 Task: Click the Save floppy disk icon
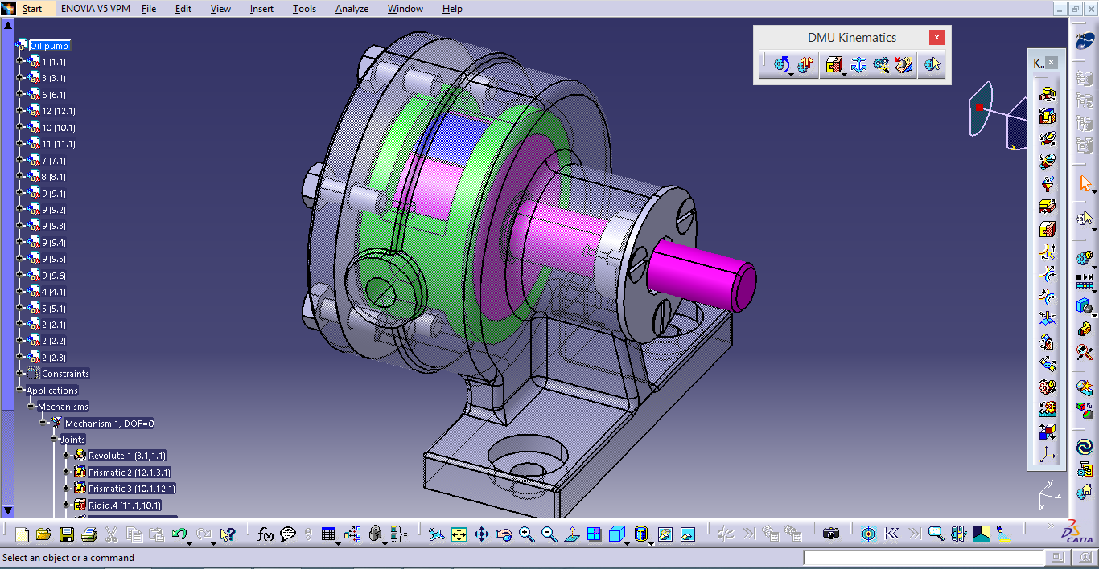[67, 534]
